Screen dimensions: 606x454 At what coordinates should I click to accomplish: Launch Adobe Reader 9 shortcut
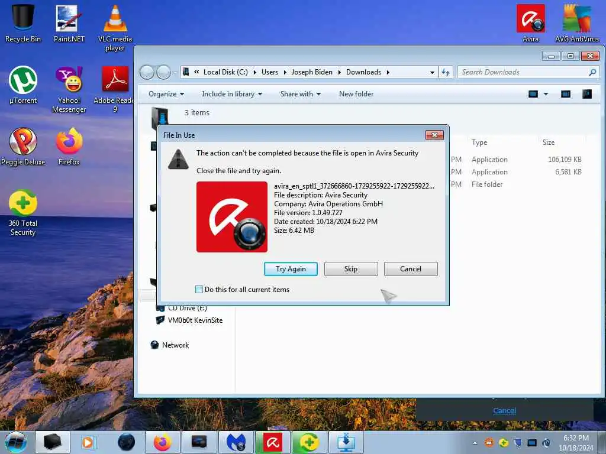[x=115, y=90]
